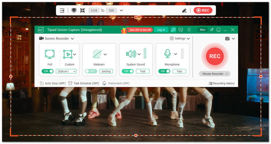
Task: Enable the Webcam OFF toggle
Action: pos(91,71)
